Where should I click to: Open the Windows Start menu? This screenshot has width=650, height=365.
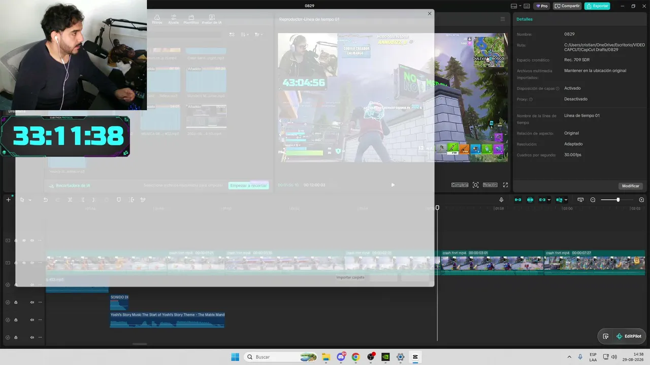pyautogui.click(x=235, y=357)
